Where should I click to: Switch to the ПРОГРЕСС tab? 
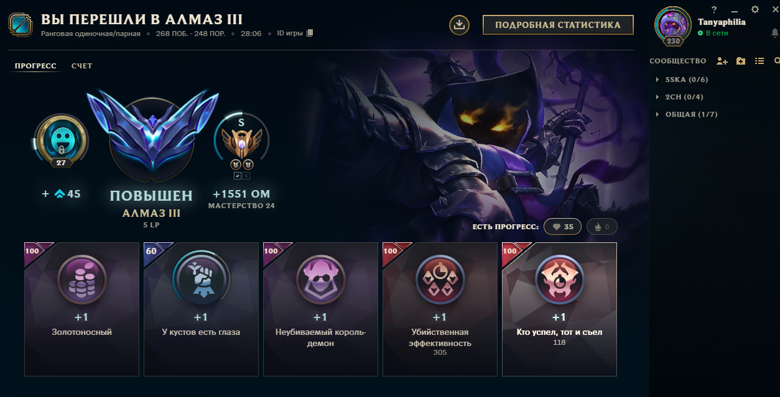point(35,66)
